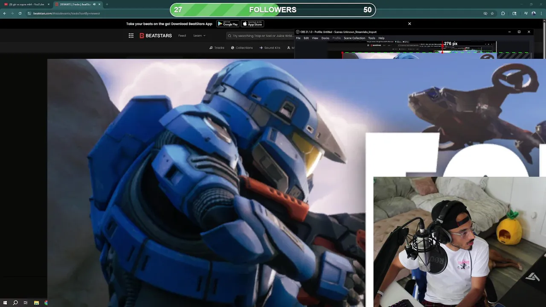Open a new browser tab
This screenshot has width=546, height=307.
[107, 4]
